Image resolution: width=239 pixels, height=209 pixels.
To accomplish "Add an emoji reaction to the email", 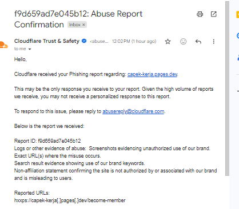I will (183, 41).
